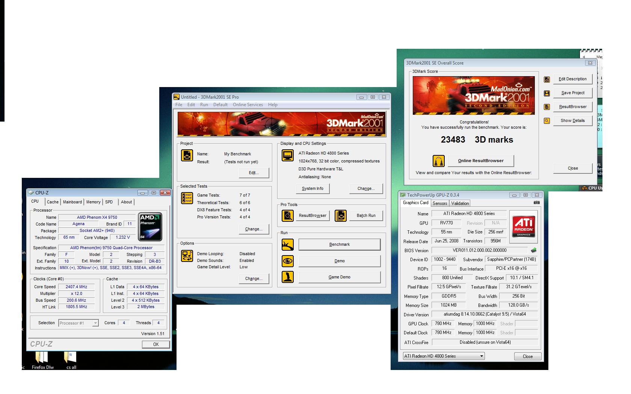Click Change button in Options section
The height and width of the screenshot is (394, 631).
tap(254, 278)
